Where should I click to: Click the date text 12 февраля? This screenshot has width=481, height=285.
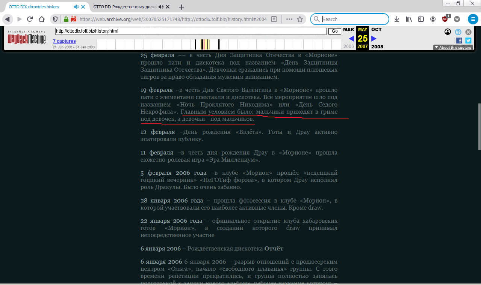click(x=158, y=132)
